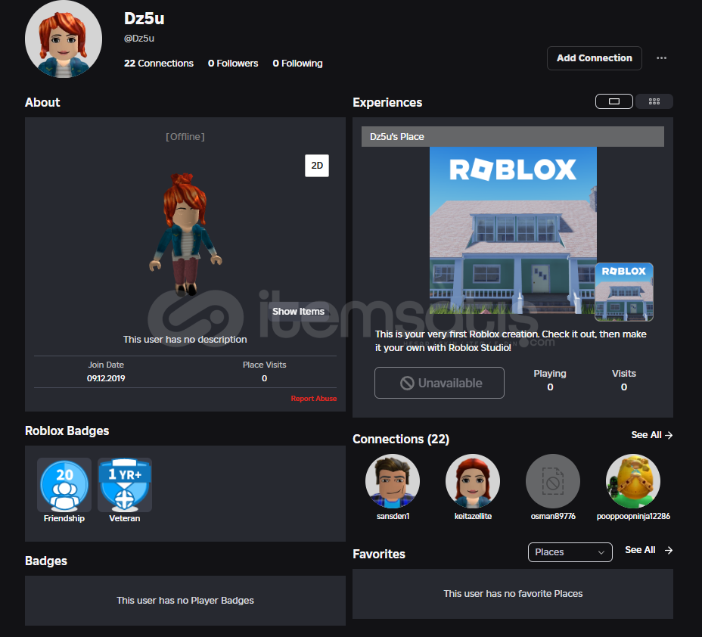Viewport: 702px width, 637px height.
Task: Click the 3D avatar model preview
Action: pos(185,235)
